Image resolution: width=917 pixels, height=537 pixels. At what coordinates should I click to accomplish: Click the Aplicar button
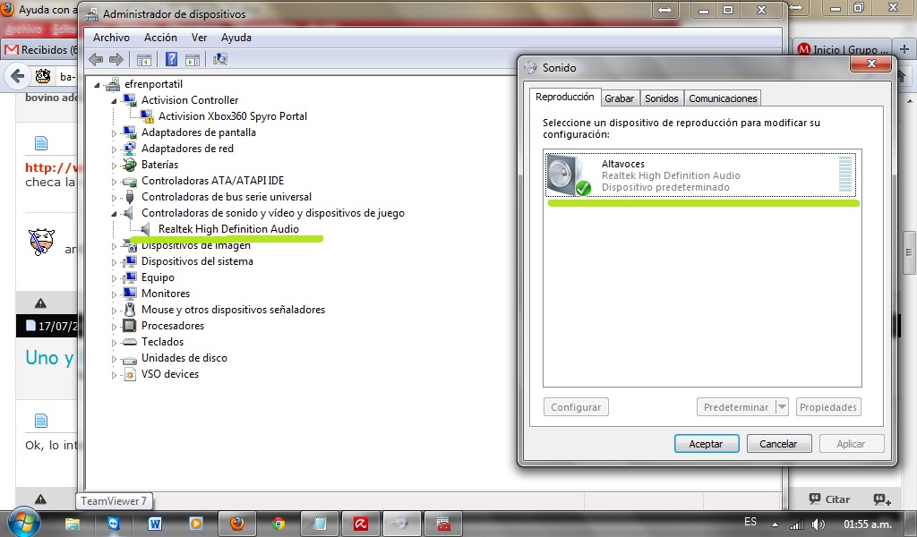[851, 444]
